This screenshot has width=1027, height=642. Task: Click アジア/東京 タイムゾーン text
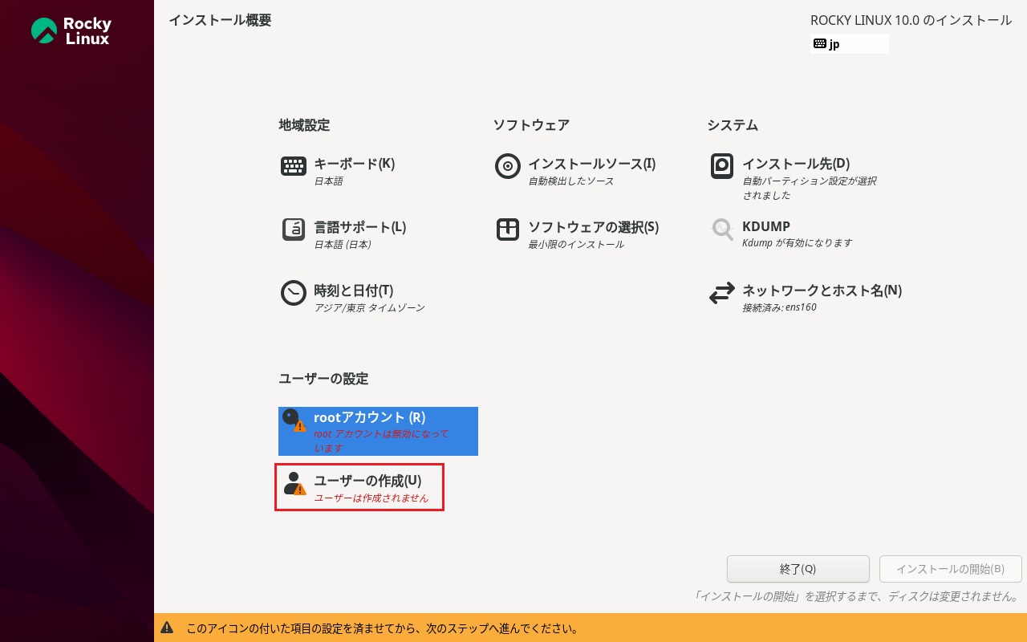(x=369, y=308)
